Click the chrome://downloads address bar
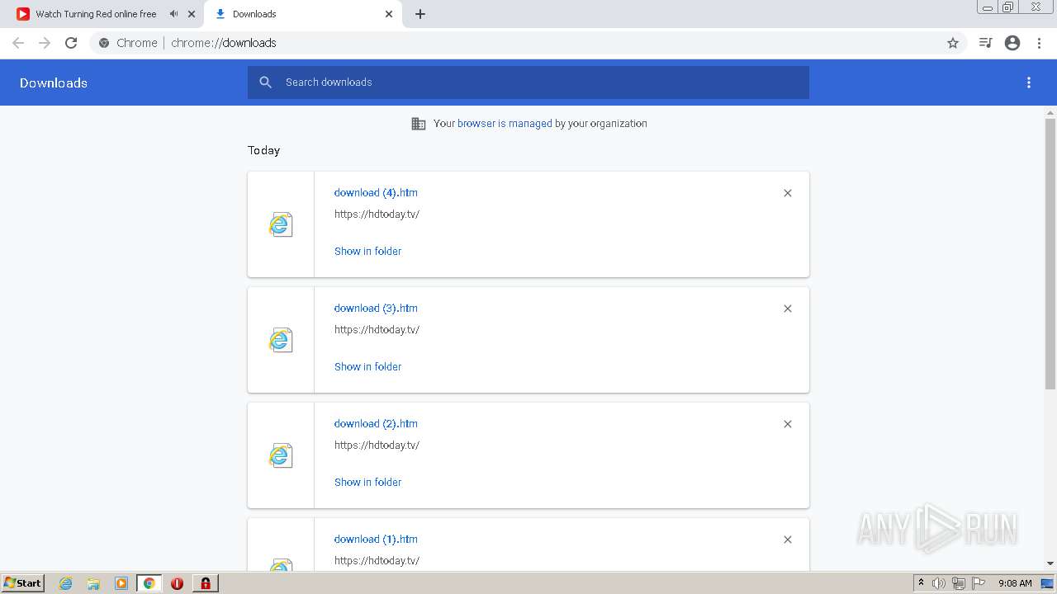The width and height of the screenshot is (1057, 594). [x=528, y=43]
